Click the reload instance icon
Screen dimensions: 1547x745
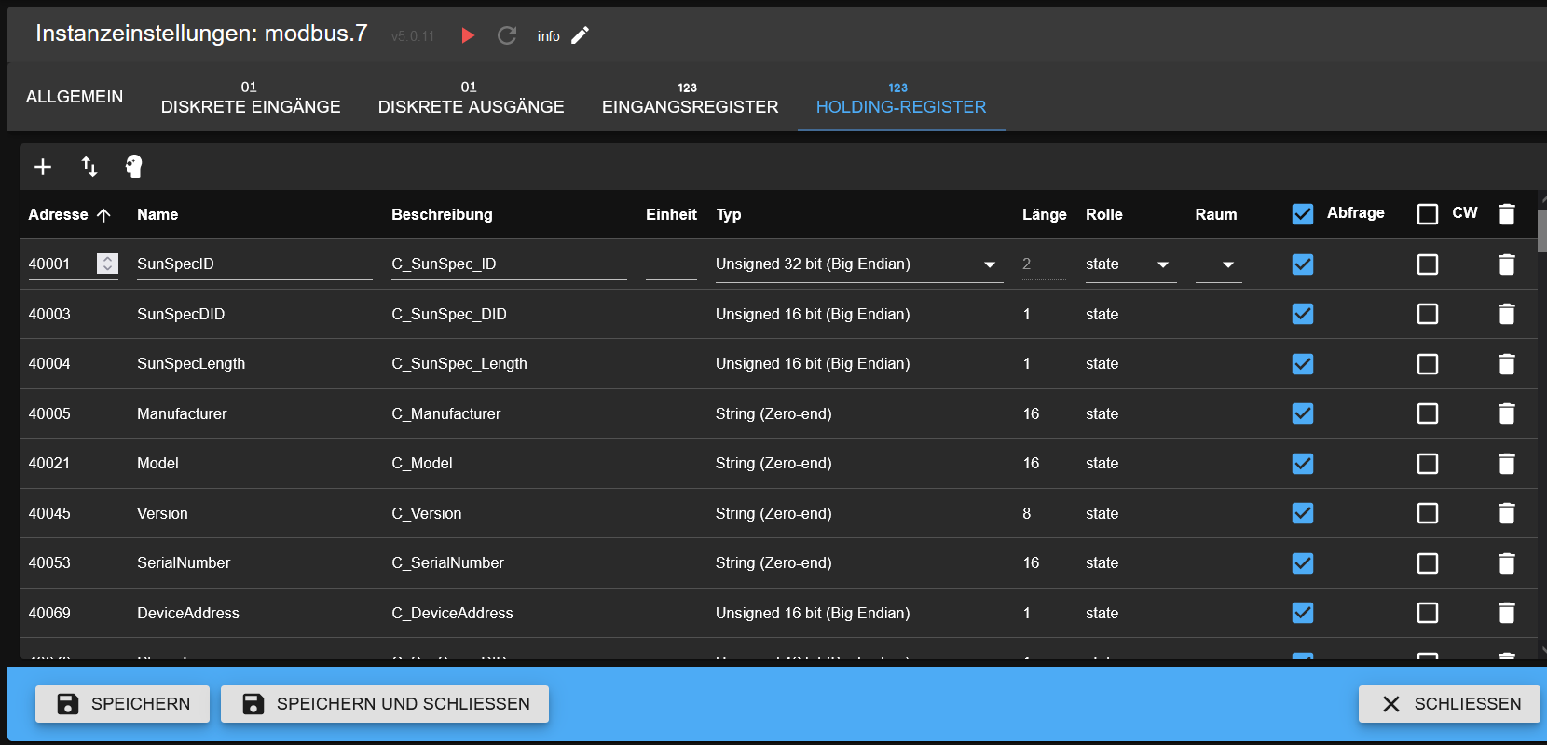507,35
